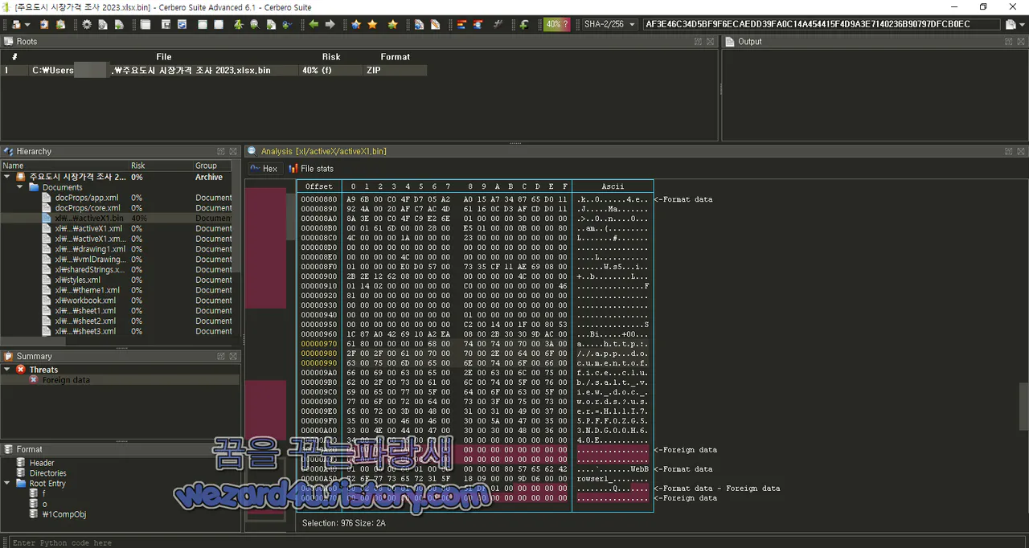Select the activeX1.bin file entry

[x=89, y=218]
